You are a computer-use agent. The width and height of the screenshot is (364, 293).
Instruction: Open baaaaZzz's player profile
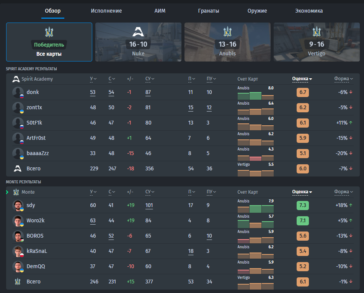[38, 153]
